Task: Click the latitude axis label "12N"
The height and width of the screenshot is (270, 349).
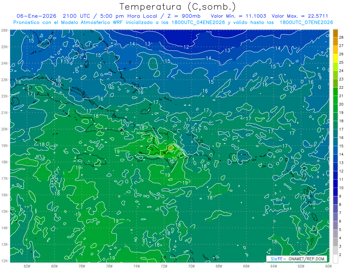Action: tap(4, 261)
